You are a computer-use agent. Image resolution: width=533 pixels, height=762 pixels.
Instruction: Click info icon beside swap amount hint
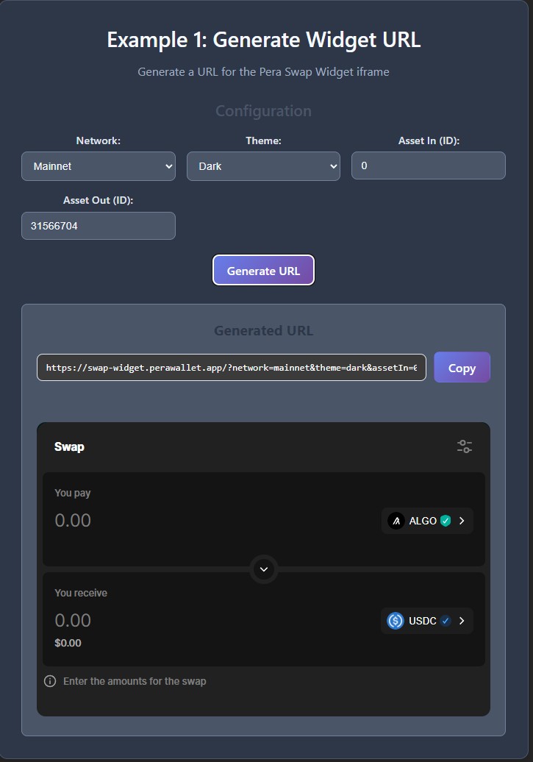point(50,681)
